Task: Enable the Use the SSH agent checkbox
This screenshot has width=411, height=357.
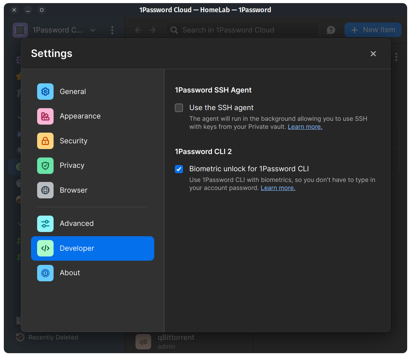Action: (179, 108)
